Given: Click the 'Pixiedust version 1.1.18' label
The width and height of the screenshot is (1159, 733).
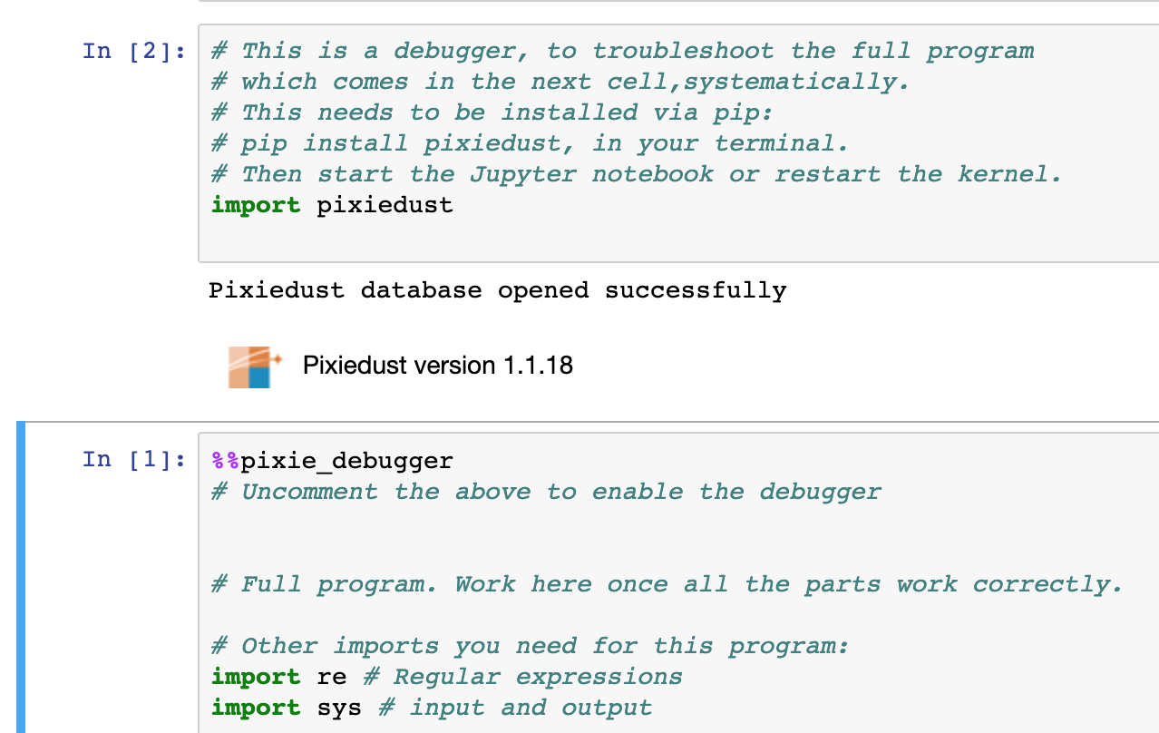Looking at the screenshot, I should click(x=438, y=366).
